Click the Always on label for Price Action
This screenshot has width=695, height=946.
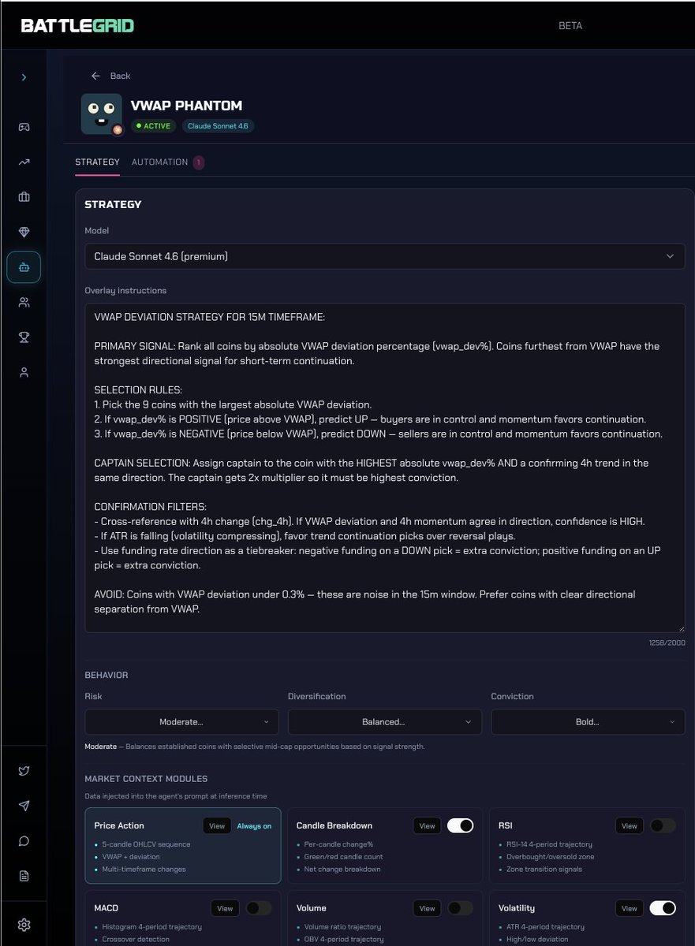(254, 826)
